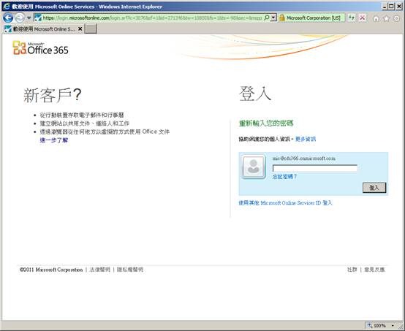Minimize the Internet Explorer window
The image size is (405, 331).
[x=385, y=7]
